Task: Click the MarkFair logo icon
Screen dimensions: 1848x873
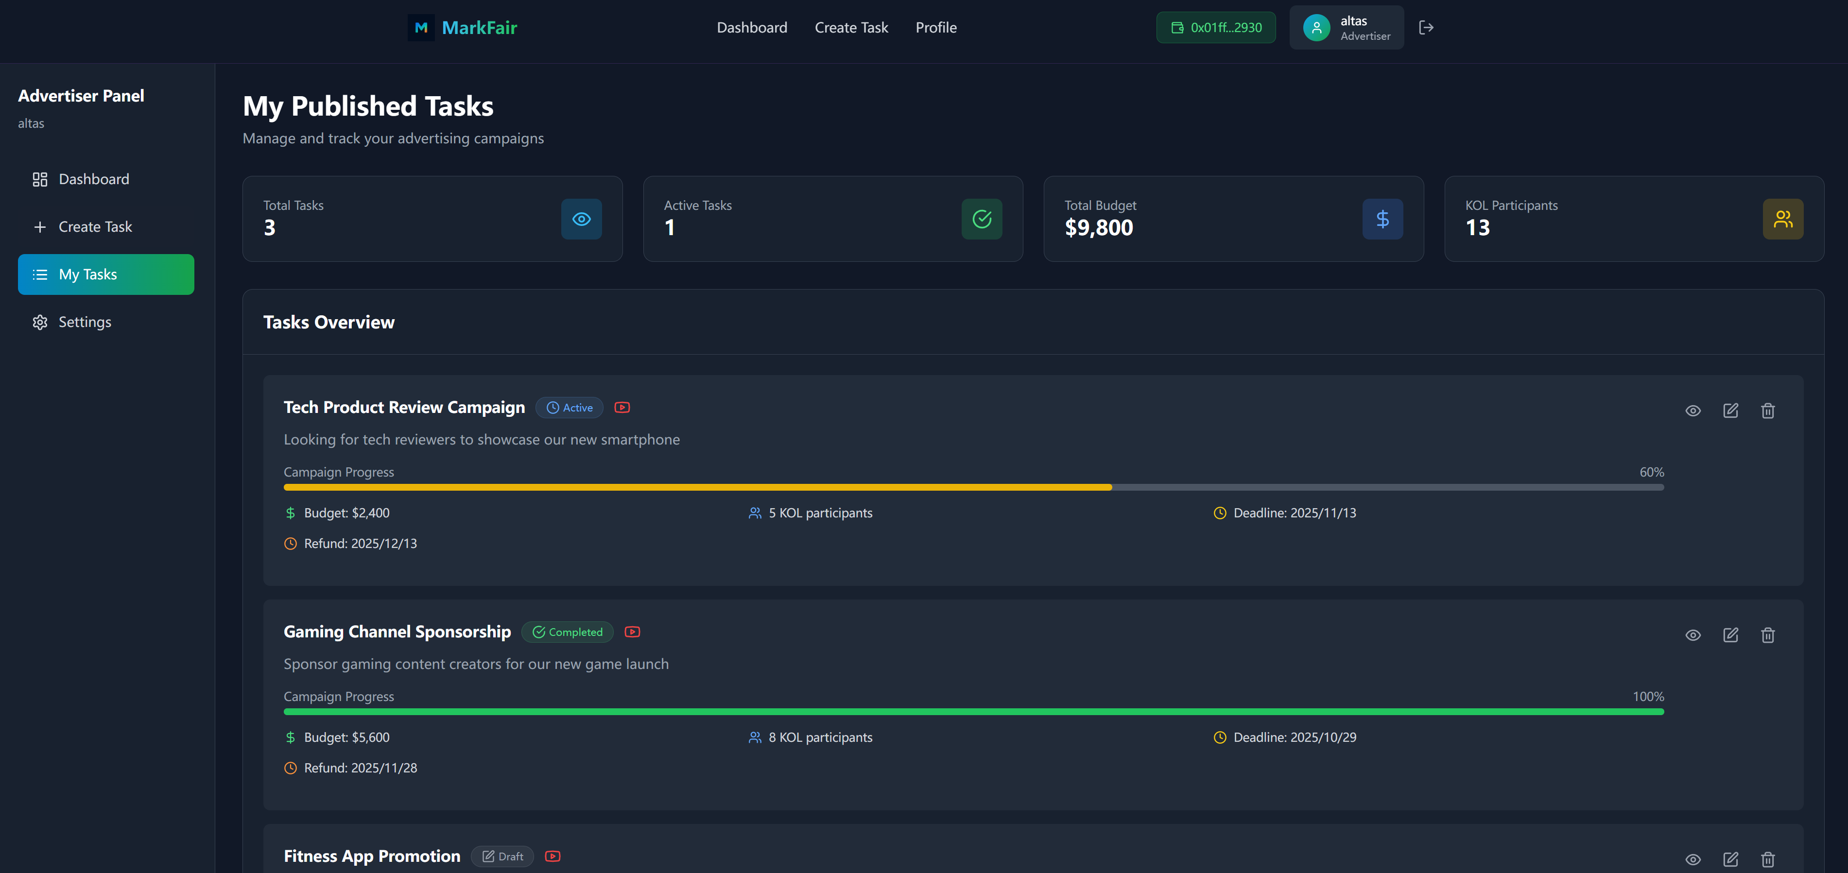Action: 421,27
